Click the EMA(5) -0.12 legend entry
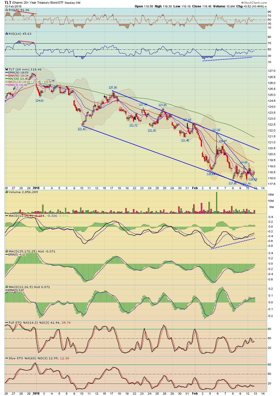Image resolution: width=280 pixels, height=396 pixels. 17,255
